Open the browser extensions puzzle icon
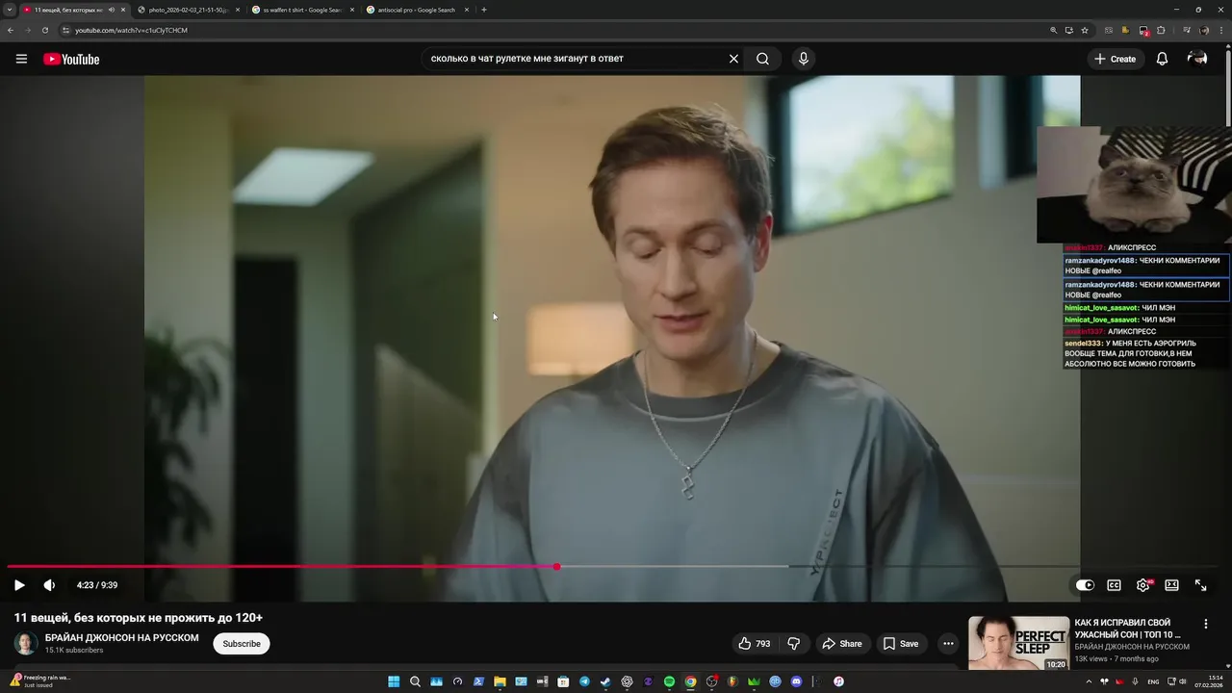The image size is (1232, 693). pyautogui.click(x=1161, y=30)
